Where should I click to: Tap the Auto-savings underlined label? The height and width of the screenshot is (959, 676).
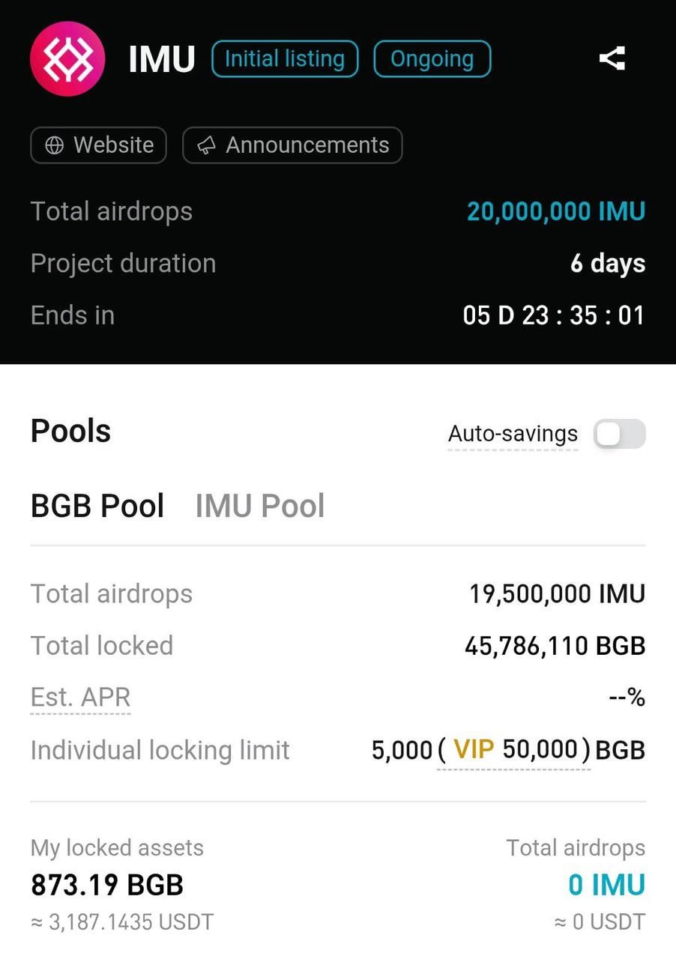[x=513, y=434]
